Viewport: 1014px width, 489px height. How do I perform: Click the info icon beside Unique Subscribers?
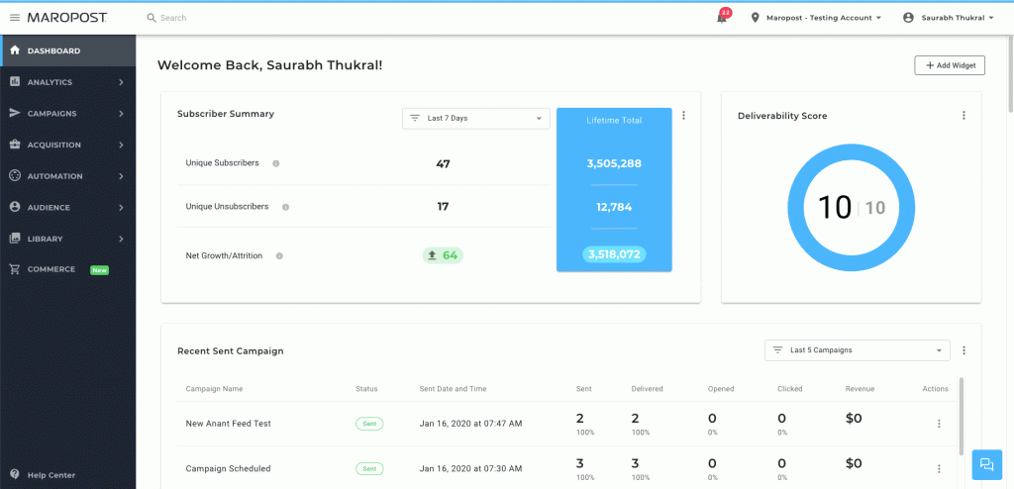point(275,163)
